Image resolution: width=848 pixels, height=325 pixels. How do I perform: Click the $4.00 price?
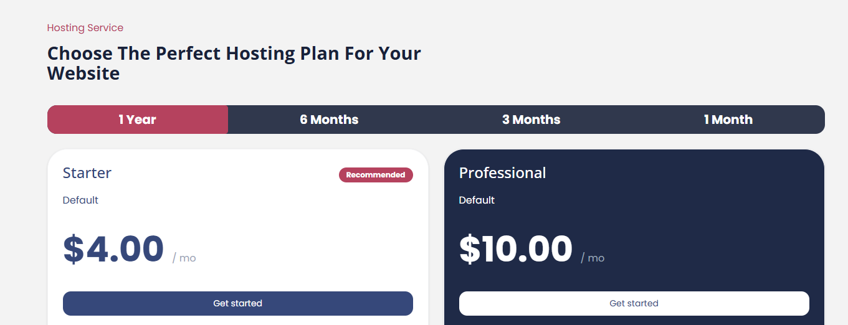113,249
